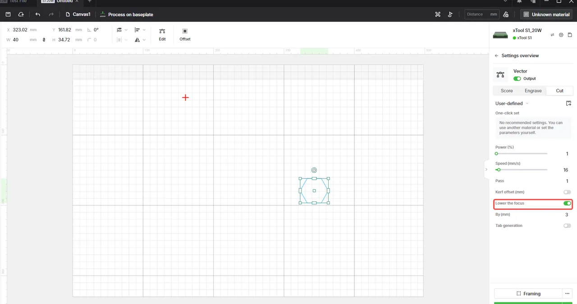Click the red crosshair laser position marker
This screenshot has width=577, height=304.
(185, 97)
